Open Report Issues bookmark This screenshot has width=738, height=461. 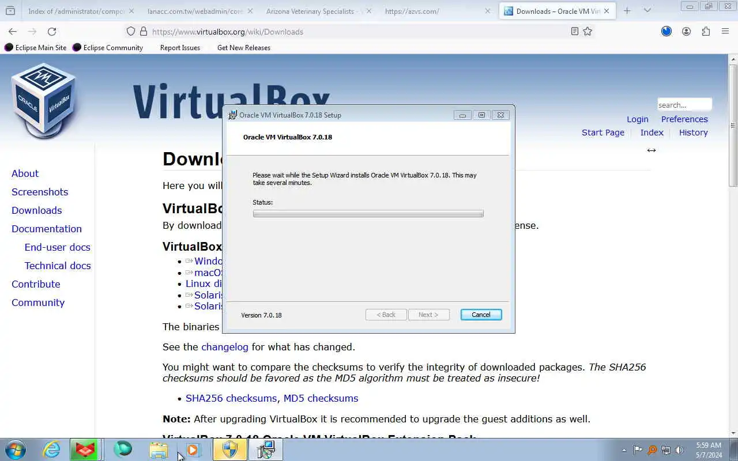(x=180, y=48)
